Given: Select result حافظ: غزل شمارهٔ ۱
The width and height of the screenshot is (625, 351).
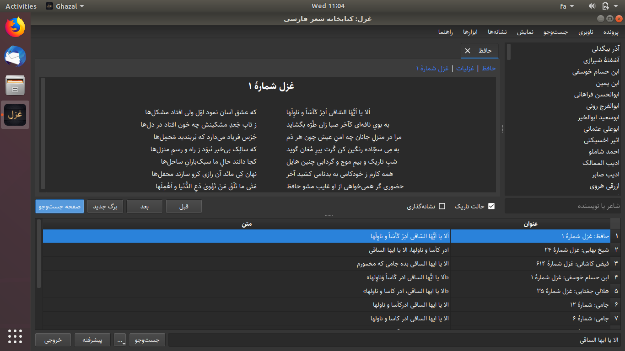Looking at the screenshot, I should point(530,236).
